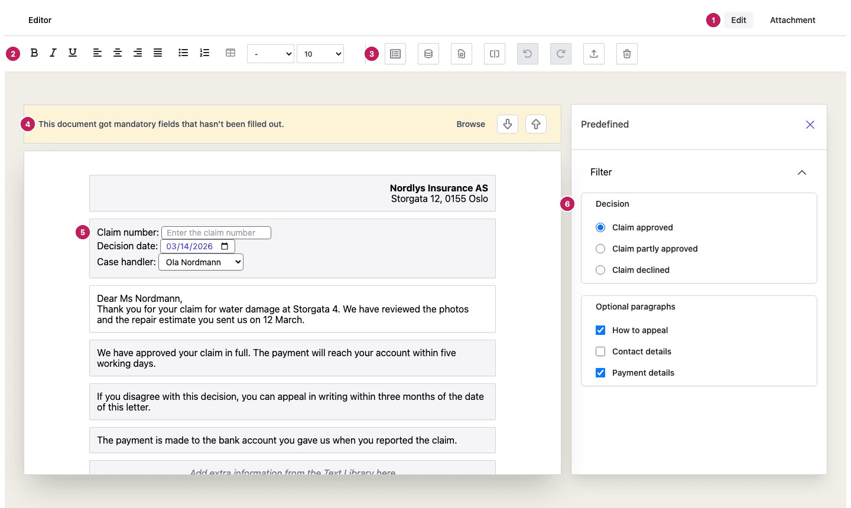Undo the last change
Screen dimensions: 851x508
pyautogui.click(x=528, y=54)
